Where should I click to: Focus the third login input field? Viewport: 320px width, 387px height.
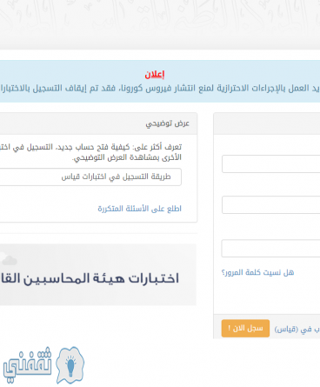pyautogui.click(x=271, y=248)
